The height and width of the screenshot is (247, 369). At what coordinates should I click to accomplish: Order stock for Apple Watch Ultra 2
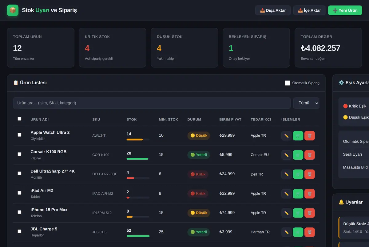pyautogui.click(x=298, y=135)
